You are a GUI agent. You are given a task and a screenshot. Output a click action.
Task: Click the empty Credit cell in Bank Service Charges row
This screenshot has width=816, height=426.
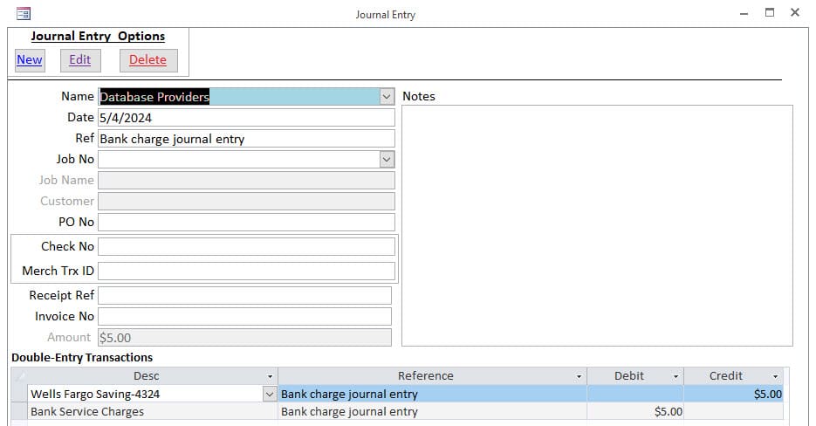733,411
